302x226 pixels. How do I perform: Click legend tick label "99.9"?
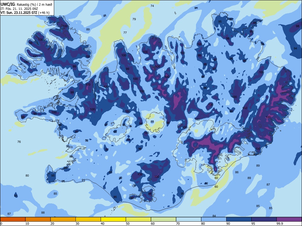click(x=280, y=224)
